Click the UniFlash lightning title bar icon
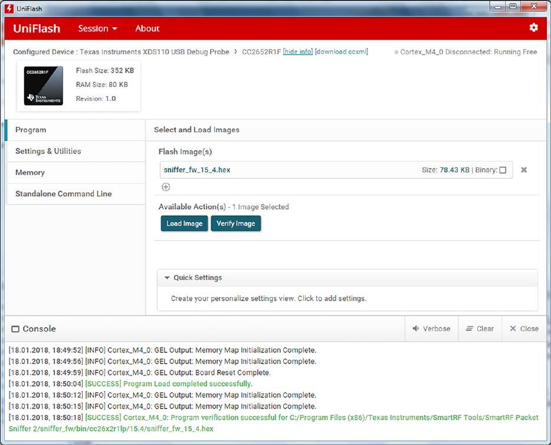551x445 pixels. click(x=9, y=8)
